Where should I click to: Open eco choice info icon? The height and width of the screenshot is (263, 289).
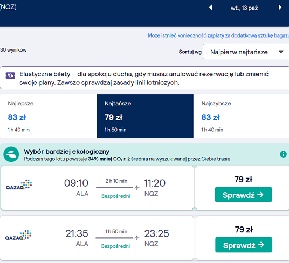(283, 154)
